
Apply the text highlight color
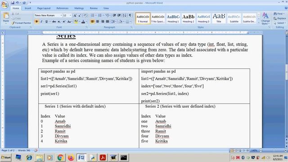point(76,22)
